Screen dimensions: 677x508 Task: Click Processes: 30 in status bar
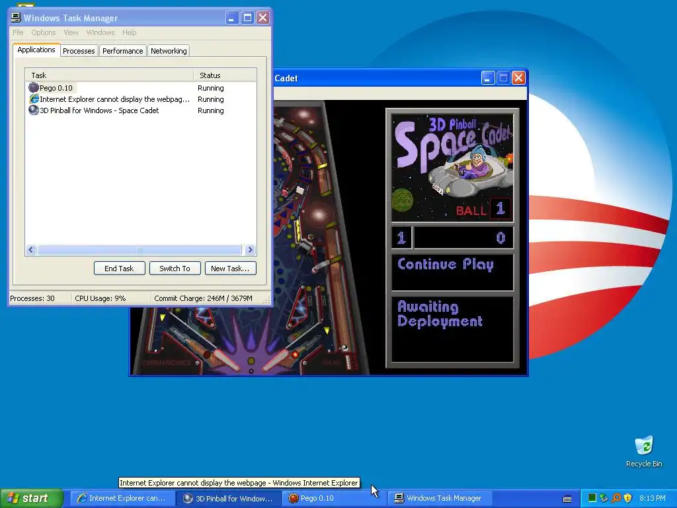tap(32, 298)
